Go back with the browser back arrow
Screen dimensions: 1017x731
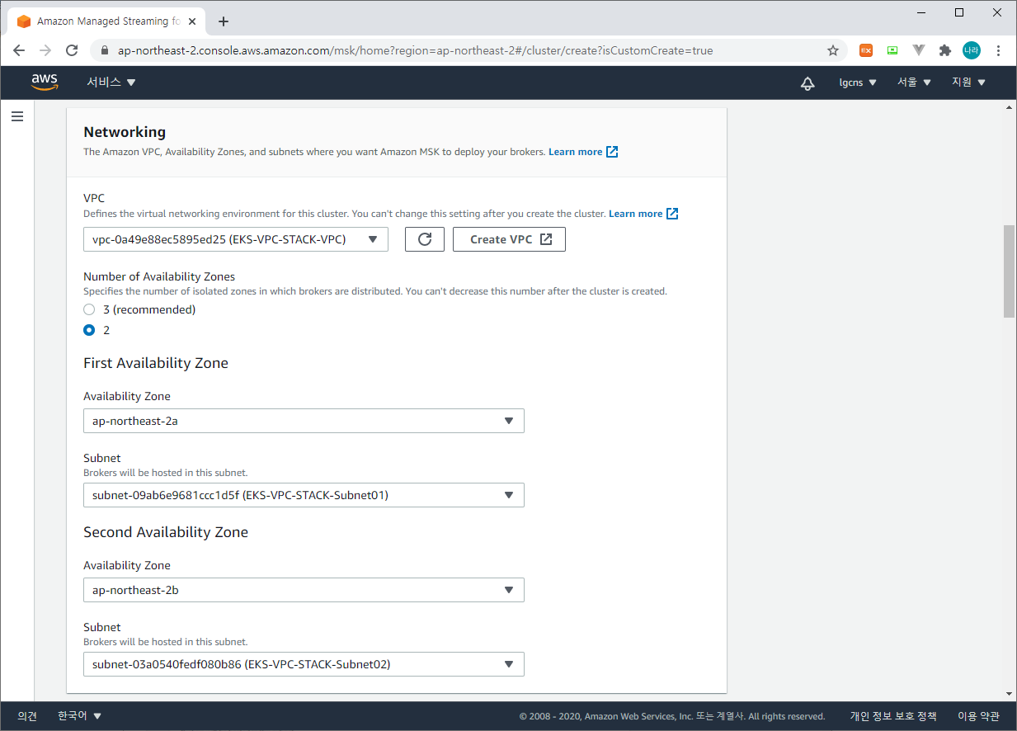(x=19, y=50)
